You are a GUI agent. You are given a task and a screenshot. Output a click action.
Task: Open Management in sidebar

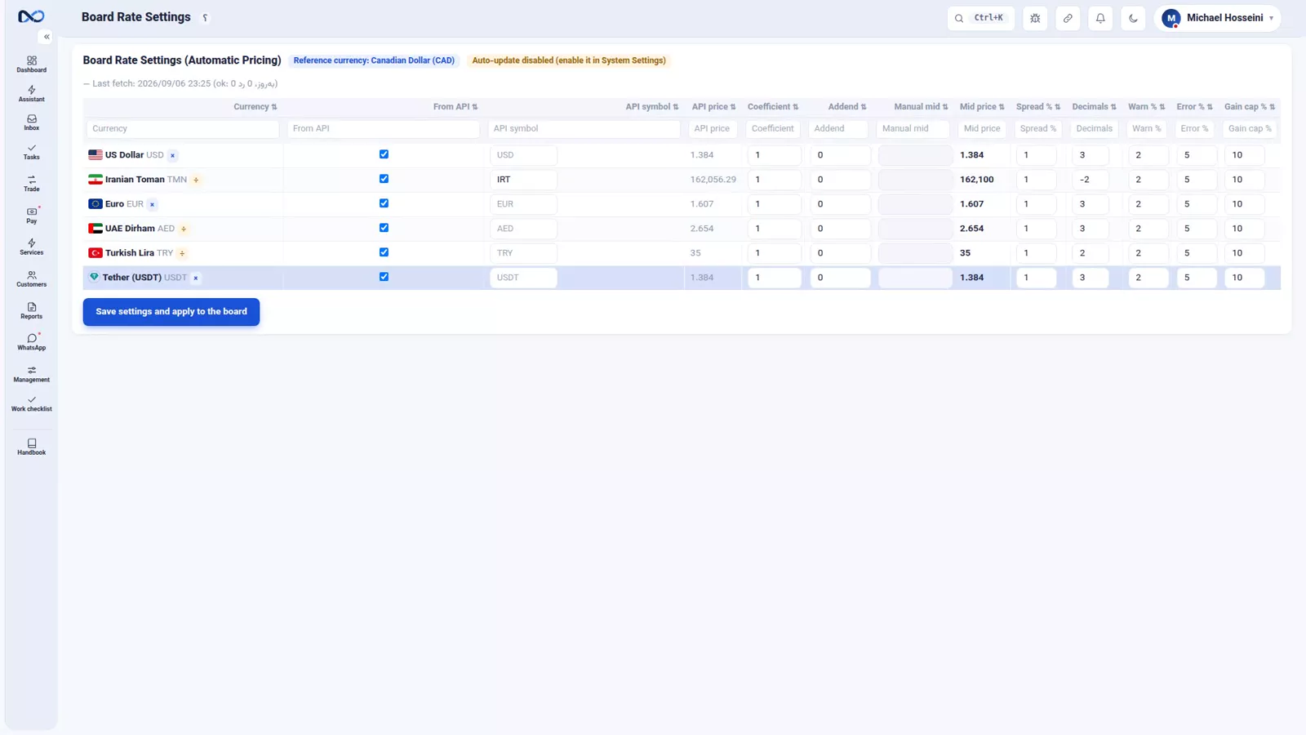click(31, 374)
